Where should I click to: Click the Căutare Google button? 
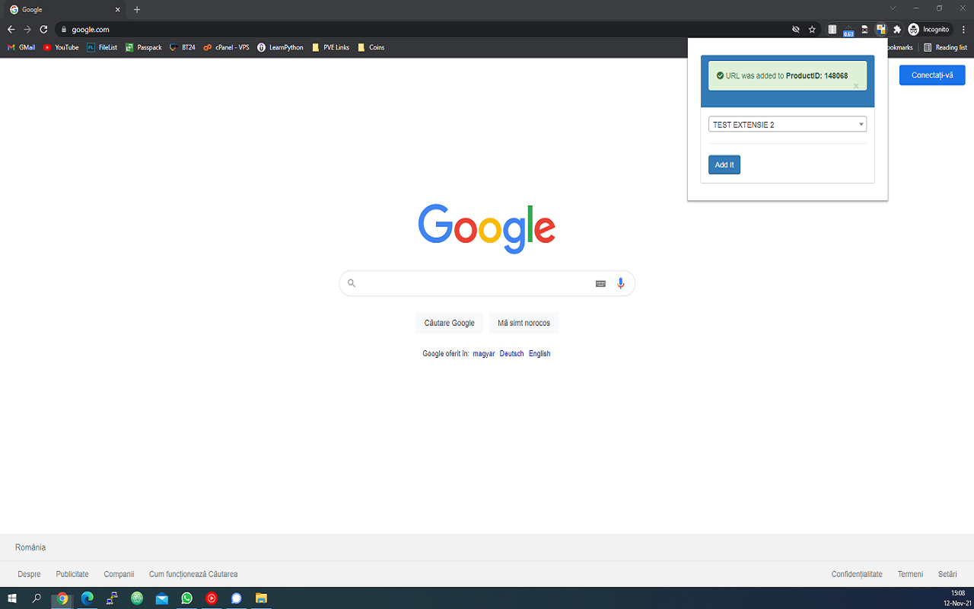tap(449, 323)
